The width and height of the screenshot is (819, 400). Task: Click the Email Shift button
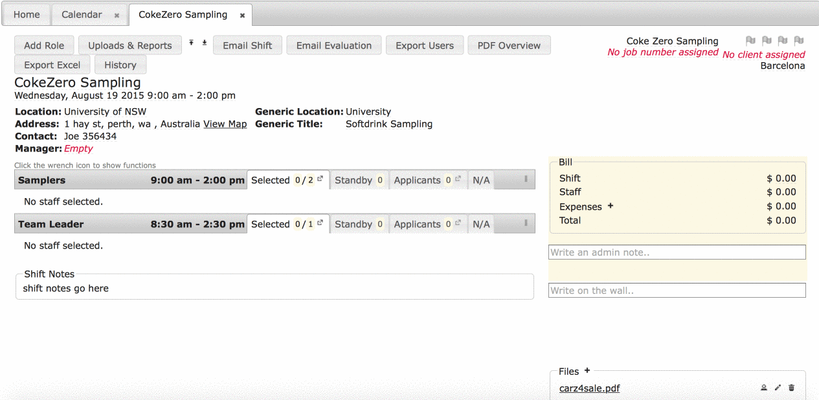(x=247, y=45)
